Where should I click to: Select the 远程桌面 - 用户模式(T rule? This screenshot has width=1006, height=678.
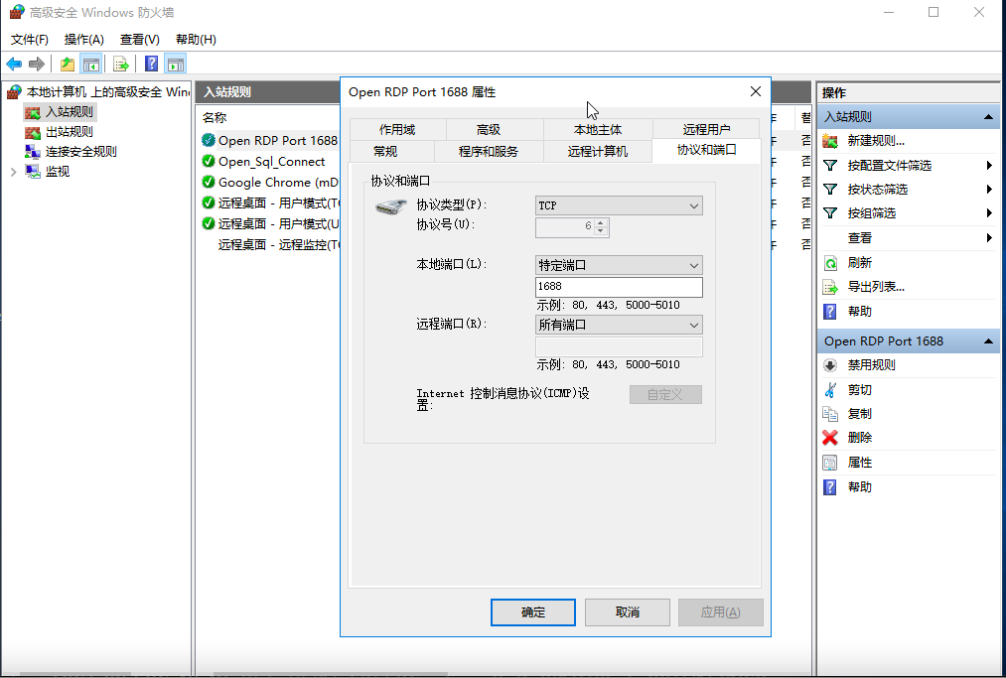tap(269, 203)
